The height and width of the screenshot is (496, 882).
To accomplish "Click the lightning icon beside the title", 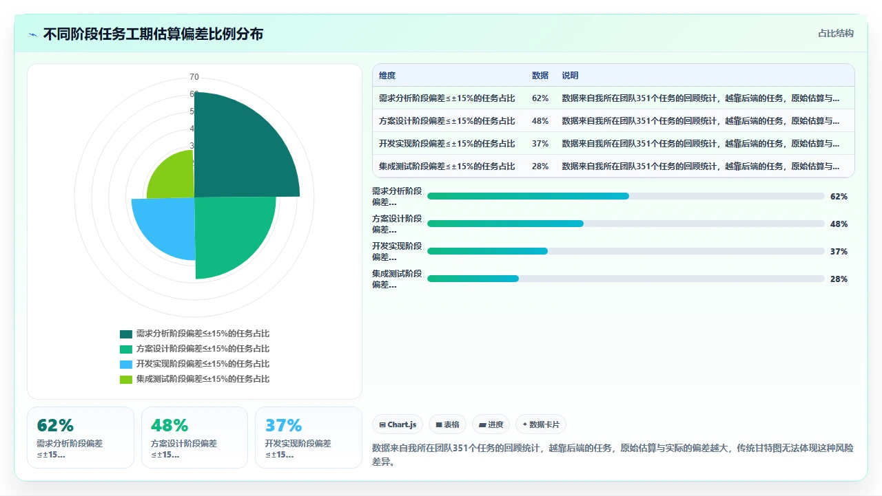I will point(32,34).
